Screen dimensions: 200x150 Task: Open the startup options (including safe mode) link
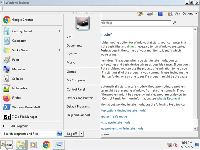[x=124, y=110]
